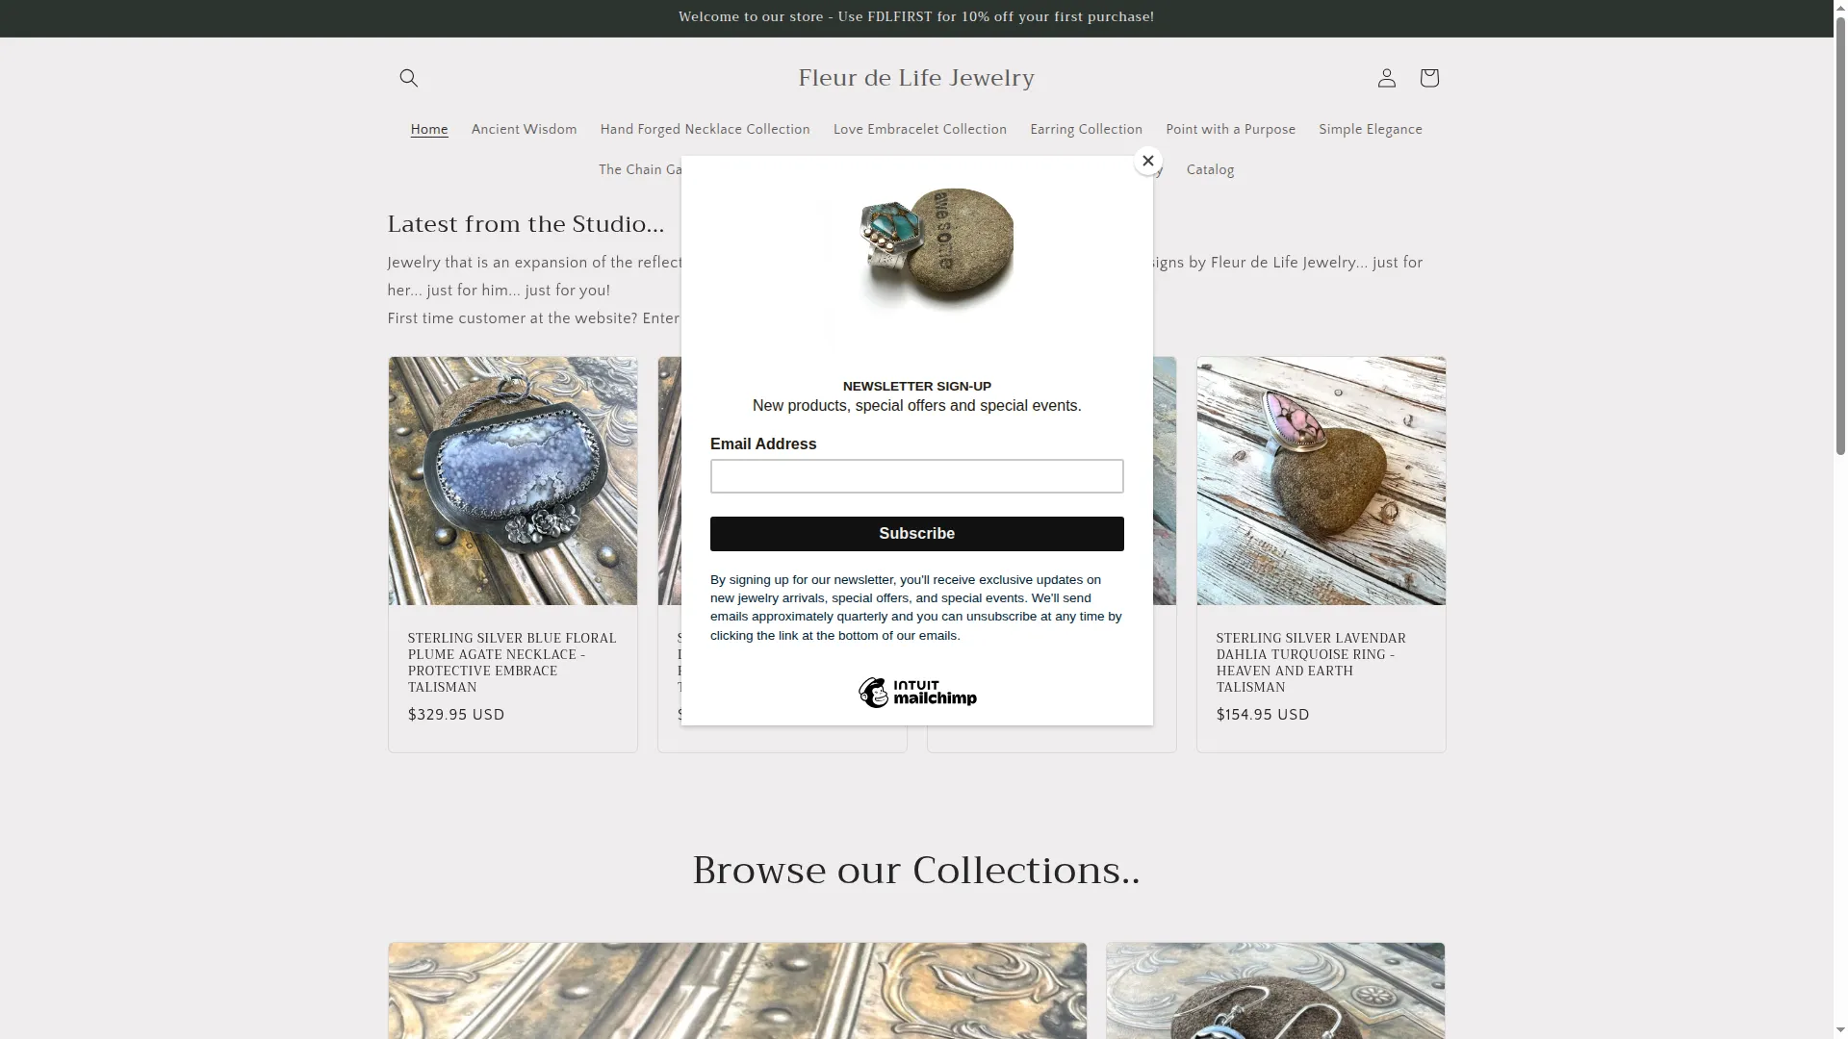Click the FDLFIRST announcement bar text

pyautogui.click(x=916, y=17)
